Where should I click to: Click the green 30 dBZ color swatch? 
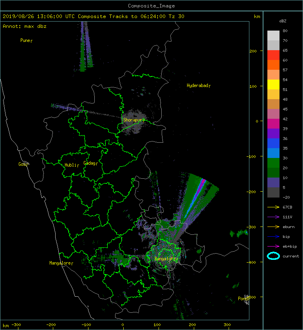[273, 163]
